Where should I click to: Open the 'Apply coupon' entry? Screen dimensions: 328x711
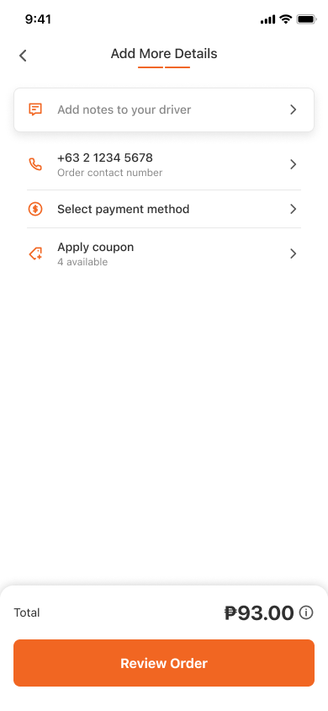164,254
